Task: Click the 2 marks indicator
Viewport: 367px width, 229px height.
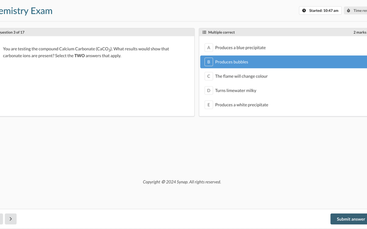Action: [359, 33]
